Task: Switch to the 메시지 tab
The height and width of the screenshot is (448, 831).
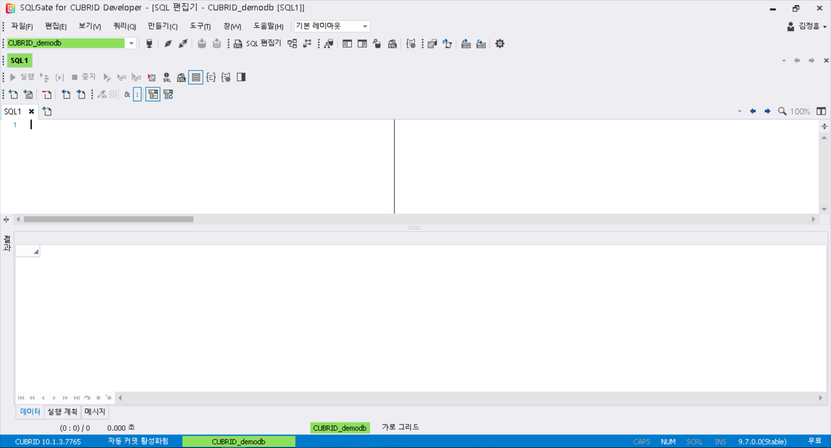Action: [x=95, y=412]
